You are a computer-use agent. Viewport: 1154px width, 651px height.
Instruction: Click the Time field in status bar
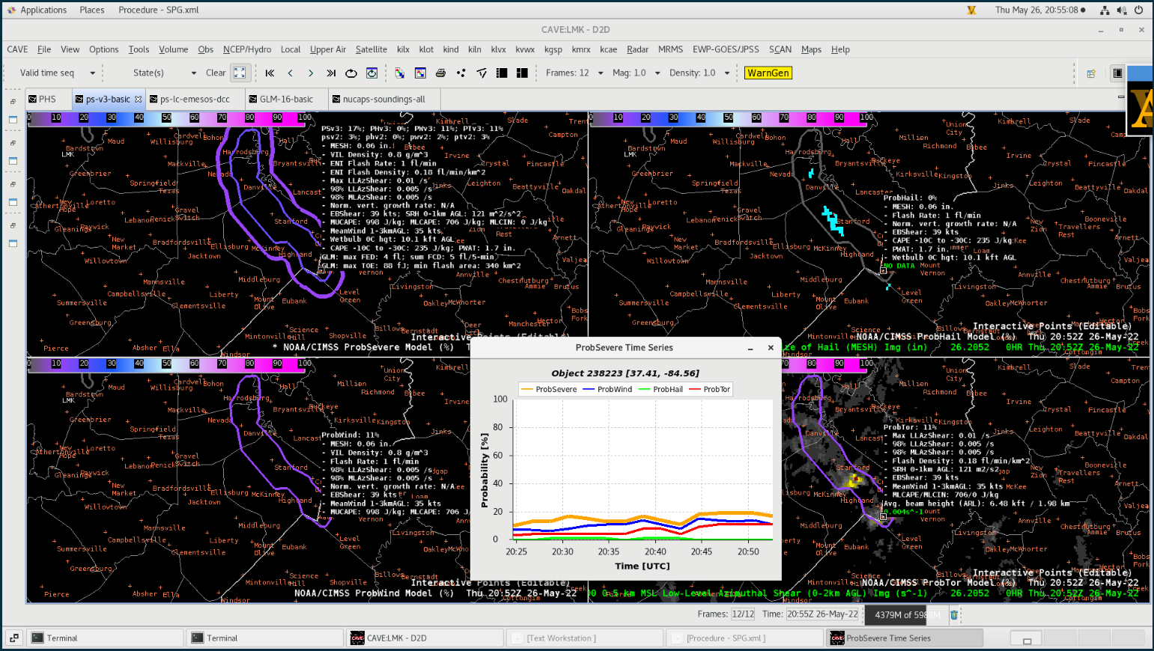point(822,614)
